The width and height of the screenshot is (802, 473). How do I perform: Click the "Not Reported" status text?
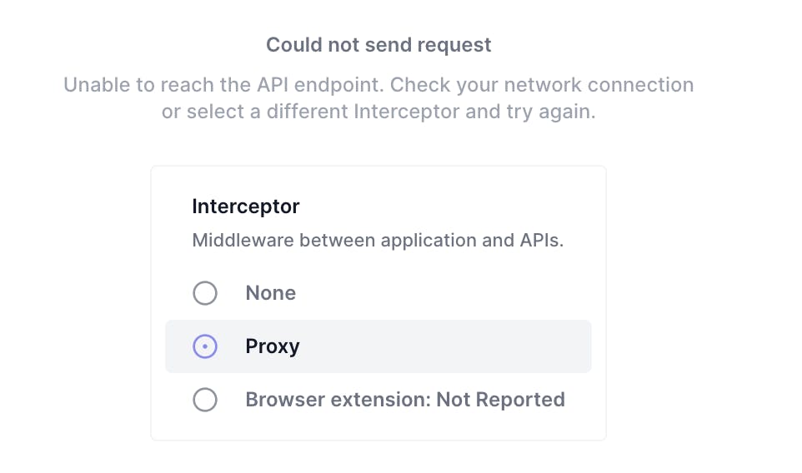coord(501,400)
